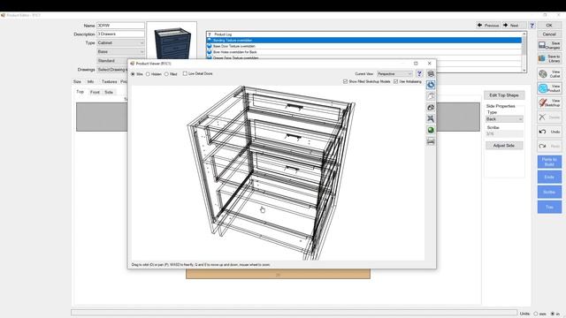Image resolution: width=566 pixels, height=318 pixels.
Task: Select the Hidden render mode radio button
Action: 148,74
